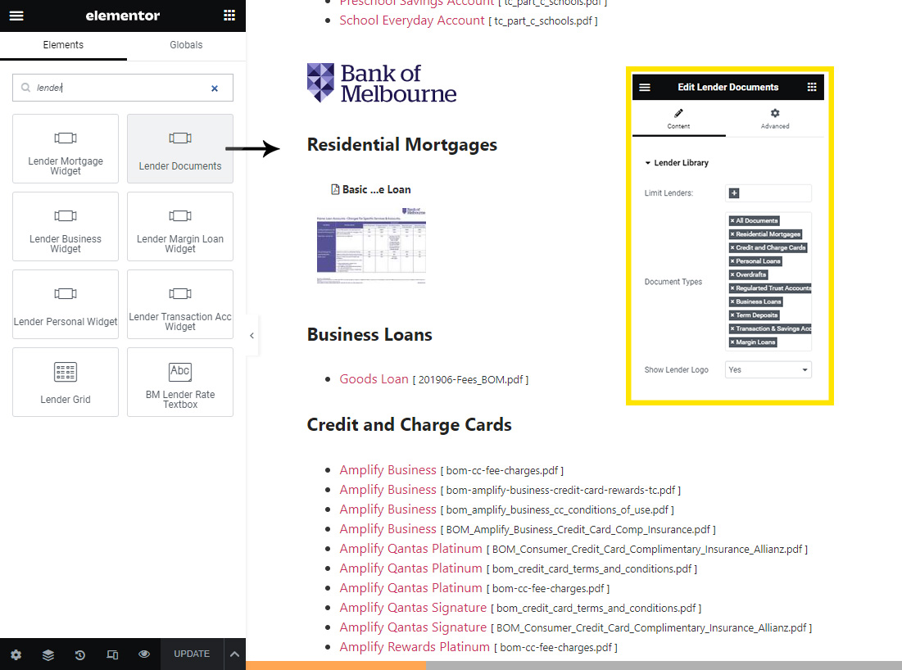Viewport: 902px width, 670px height.
Task: Click the 201906-Fees_BOM.pdf filename text
Action: 470,379
